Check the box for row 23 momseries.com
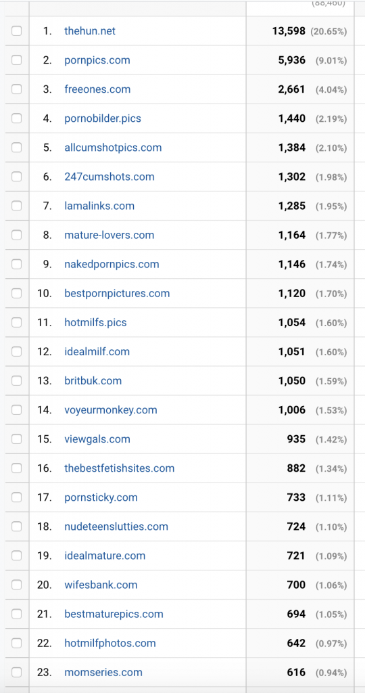This screenshot has width=365, height=693. tap(16, 673)
